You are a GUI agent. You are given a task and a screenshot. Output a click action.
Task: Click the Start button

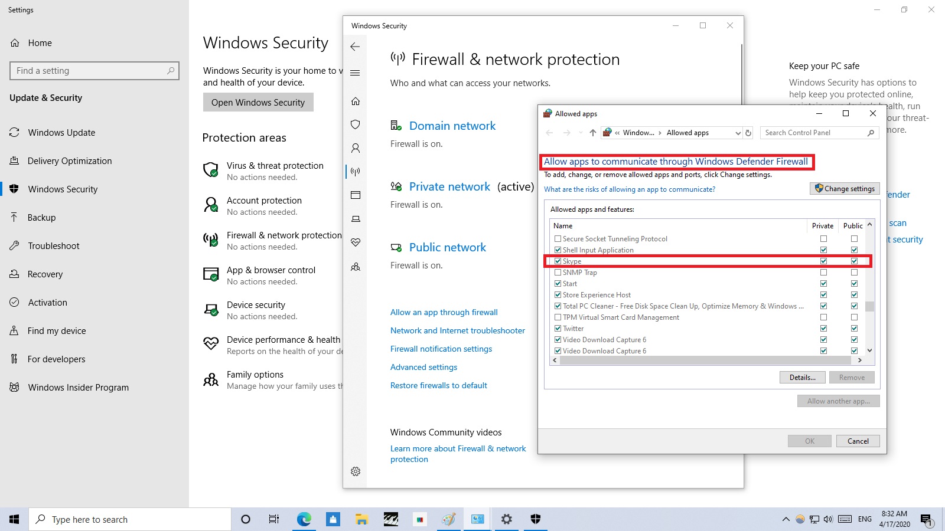coord(14,519)
